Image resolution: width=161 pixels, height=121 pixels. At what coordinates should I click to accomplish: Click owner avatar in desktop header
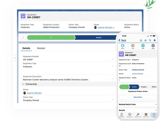click(x=95, y=27)
